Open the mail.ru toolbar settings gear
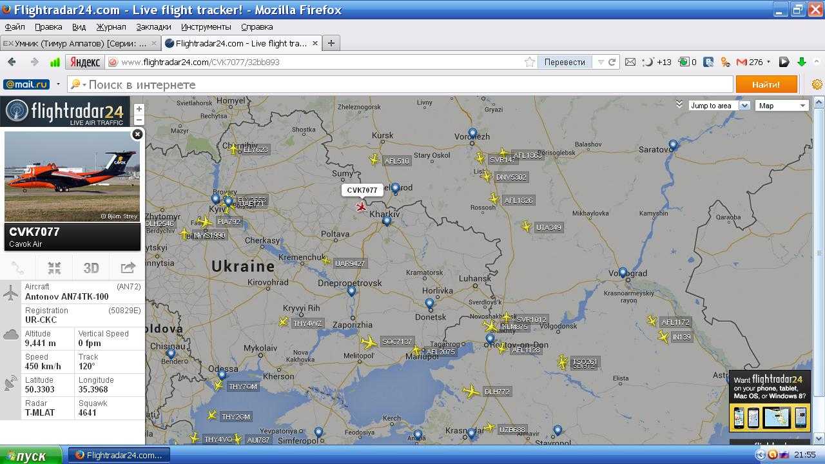825x464 pixels. [x=817, y=84]
